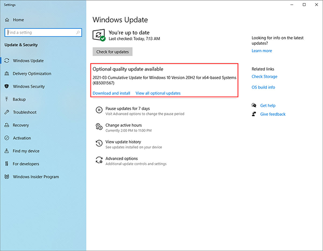
Task: Click the Give feedback link
Action: 273,114
